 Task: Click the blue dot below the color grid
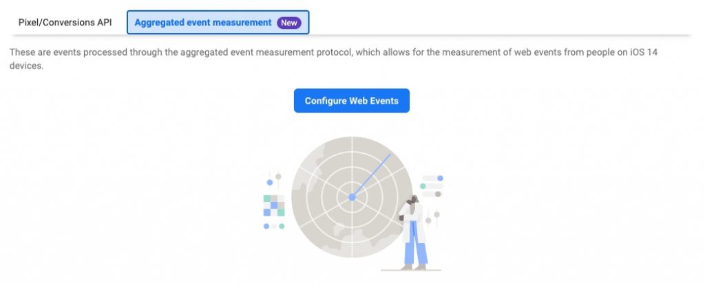coord(266,226)
